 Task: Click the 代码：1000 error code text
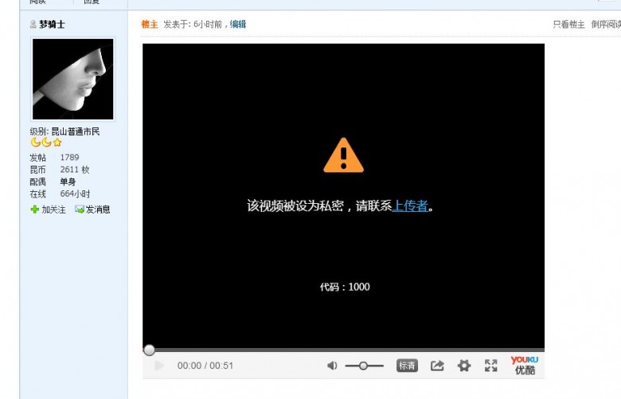345,287
